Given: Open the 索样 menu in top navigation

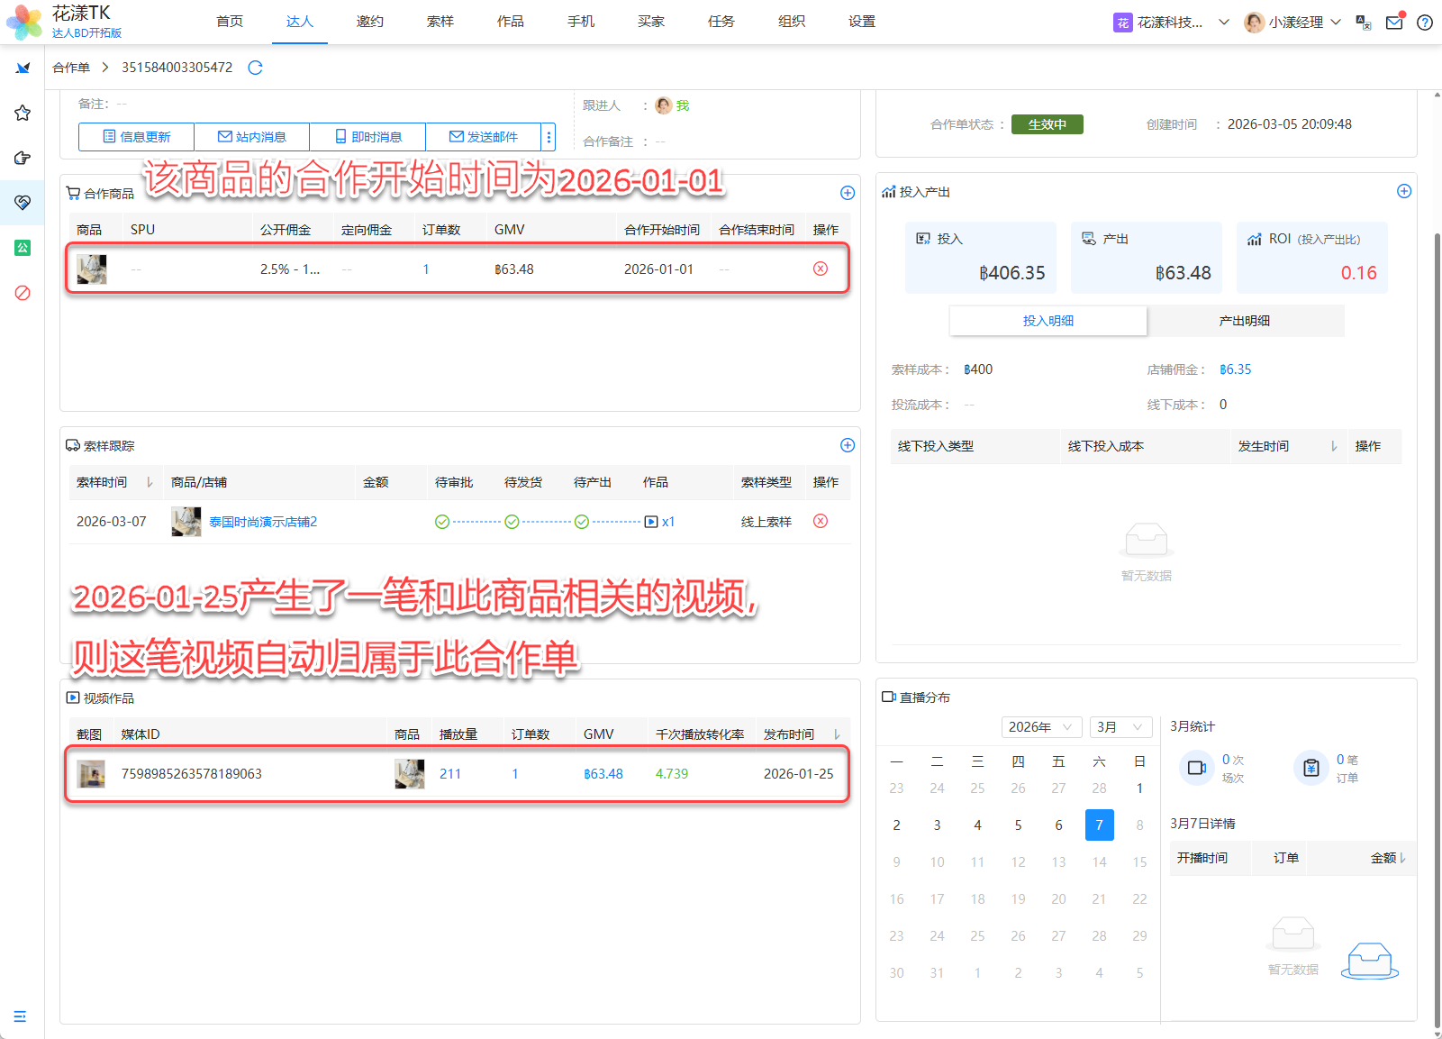Looking at the screenshot, I should tap(440, 22).
